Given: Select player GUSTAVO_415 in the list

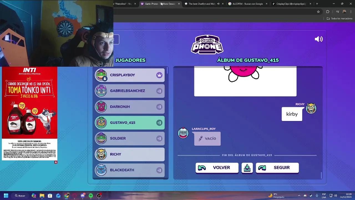Looking at the screenshot, I should 130,122.
